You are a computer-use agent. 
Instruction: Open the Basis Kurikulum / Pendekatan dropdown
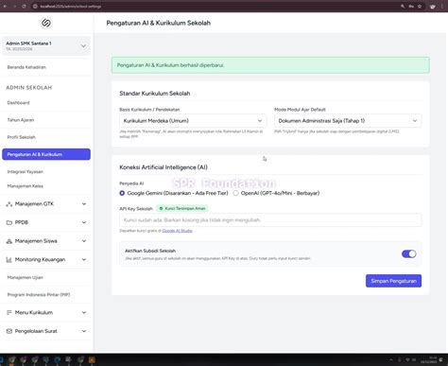[193, 121]
